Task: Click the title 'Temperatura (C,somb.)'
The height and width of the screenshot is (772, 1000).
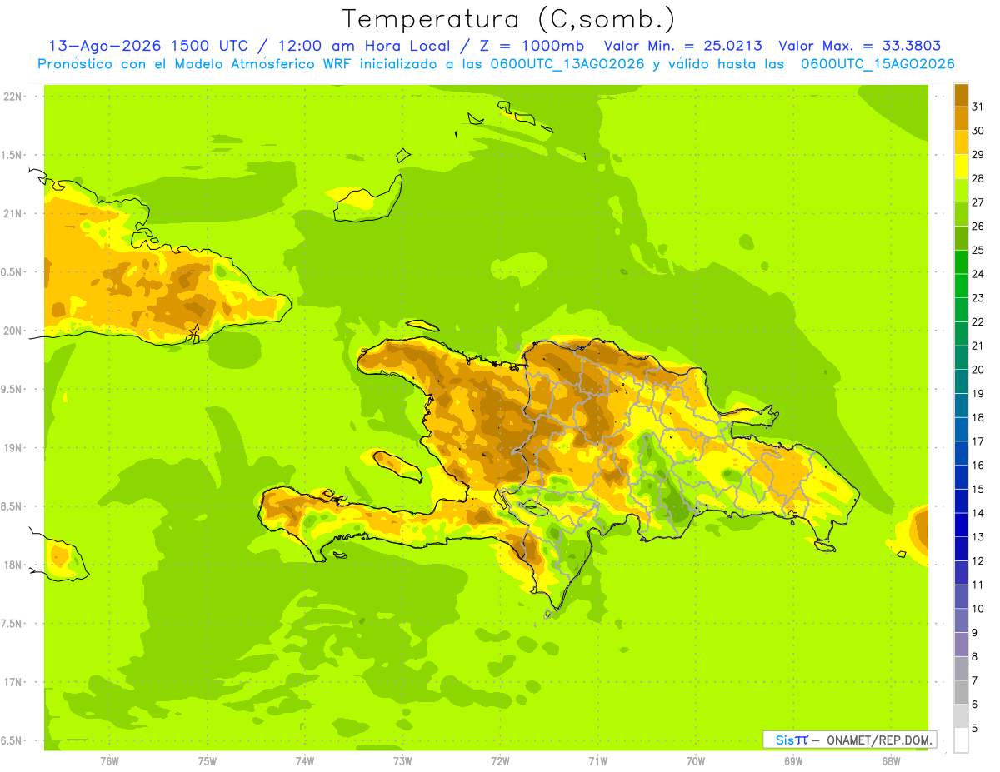Action: pyautogui.click(x=509, y=20)
